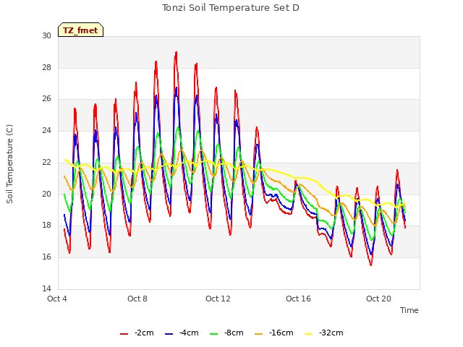
Task: Click the Oct 8 x-axis tick label
Action: [137, 299]
